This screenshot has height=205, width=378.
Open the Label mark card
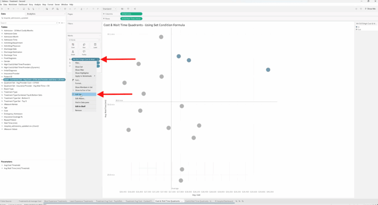tap(95, 45)
